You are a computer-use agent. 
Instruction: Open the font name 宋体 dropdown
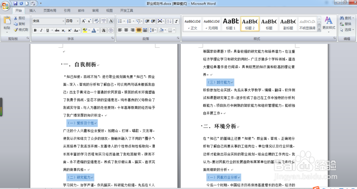pyautogui.click(x=64, y=21)
